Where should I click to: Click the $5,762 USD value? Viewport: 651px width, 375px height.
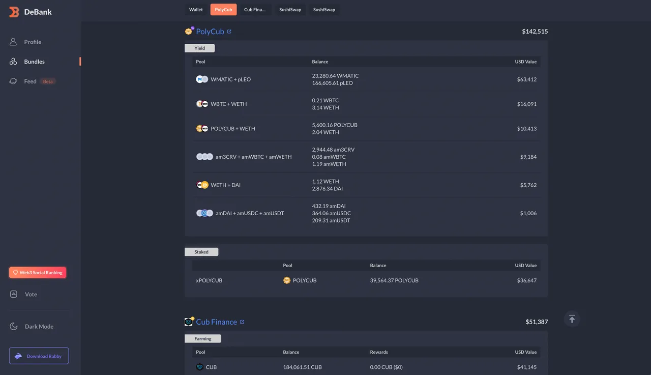528,185
